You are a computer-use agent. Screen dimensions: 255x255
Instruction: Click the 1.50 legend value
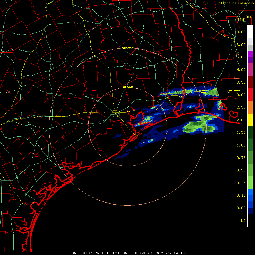coord(241,133)
